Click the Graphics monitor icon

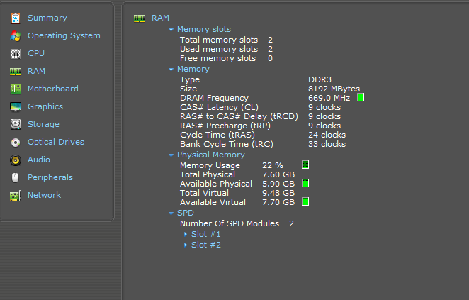[15, 106]
